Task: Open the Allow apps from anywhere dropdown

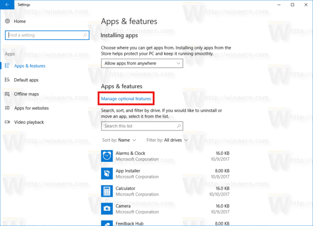Action: click(142, 63)
